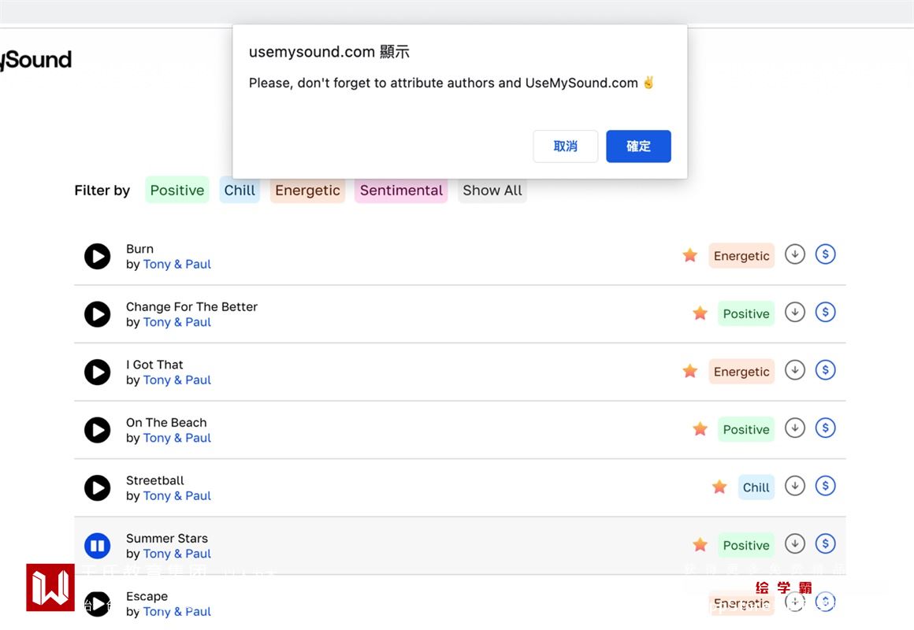Viewport: 914px width, 630px height.
Task: Star the Change For The Better track
Action: (700, 313)
